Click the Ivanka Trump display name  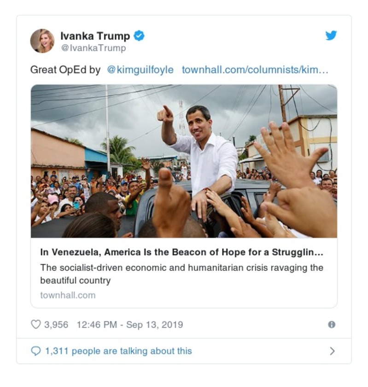click(x=95, y=36)
